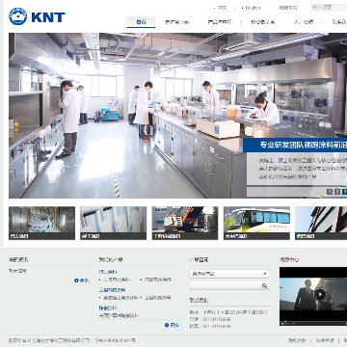The width and height of the screenshot is (347, 347).
Task: Click the magnifier icon in product search
Action: pyautogui.click(x=264, y=285)
